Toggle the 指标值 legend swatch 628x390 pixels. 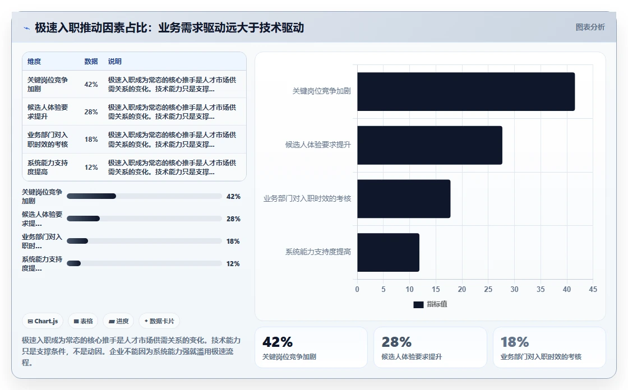click(x=418, y=305)
